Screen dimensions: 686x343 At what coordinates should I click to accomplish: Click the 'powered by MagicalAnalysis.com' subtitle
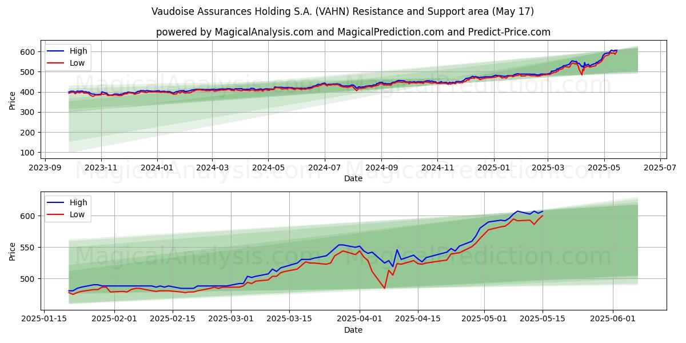pyautogui.click(x=353, y=32)
